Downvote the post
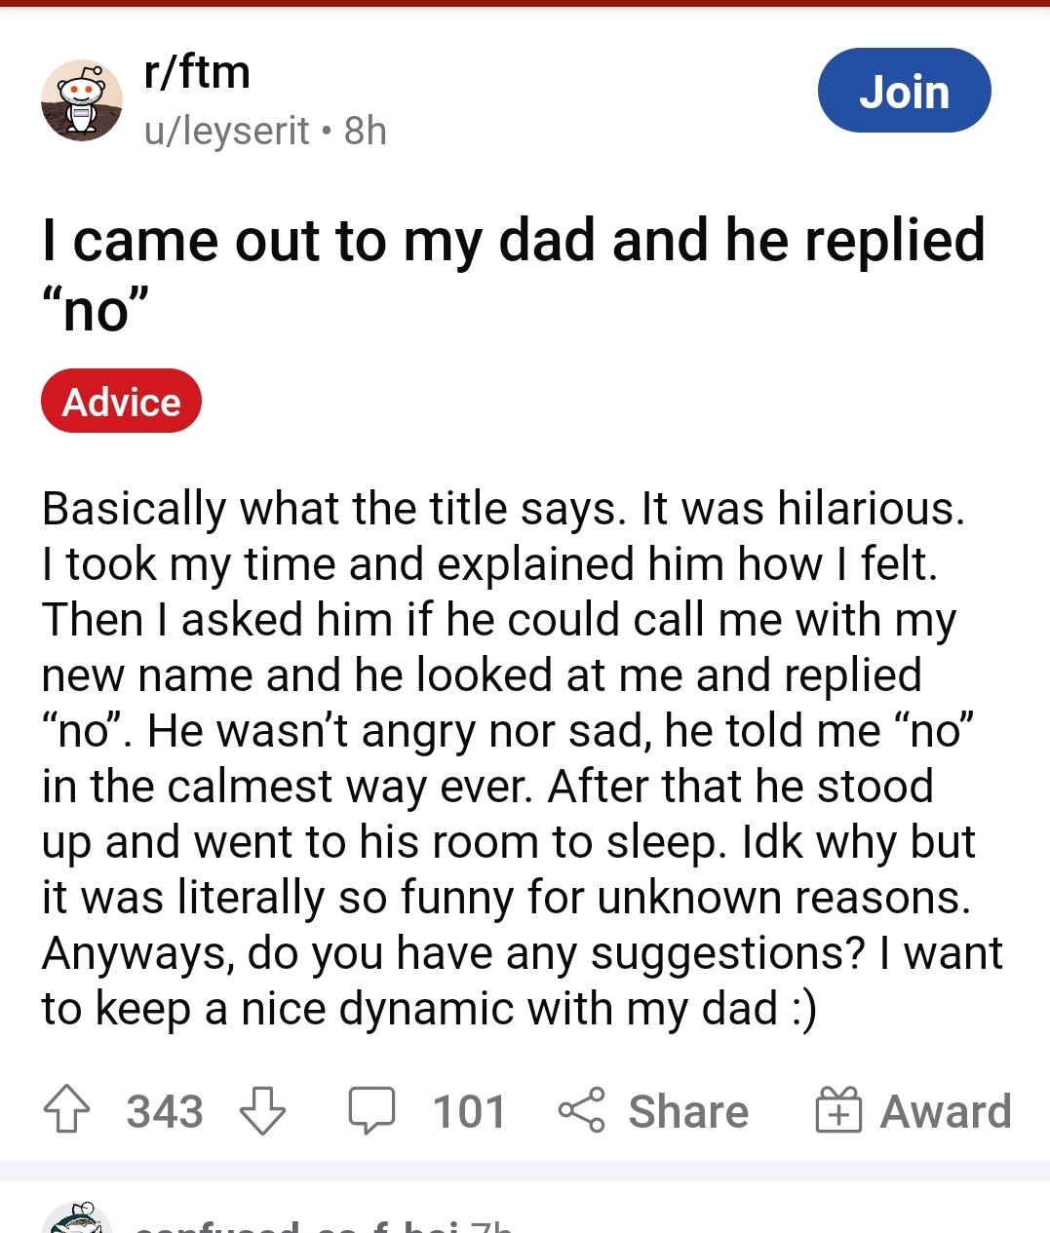Viewport: 1050px width, 1233px height. pos(262,1111)
